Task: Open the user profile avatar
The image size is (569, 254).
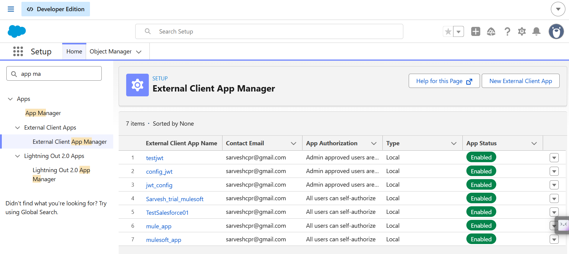Action: pos(556,31)
